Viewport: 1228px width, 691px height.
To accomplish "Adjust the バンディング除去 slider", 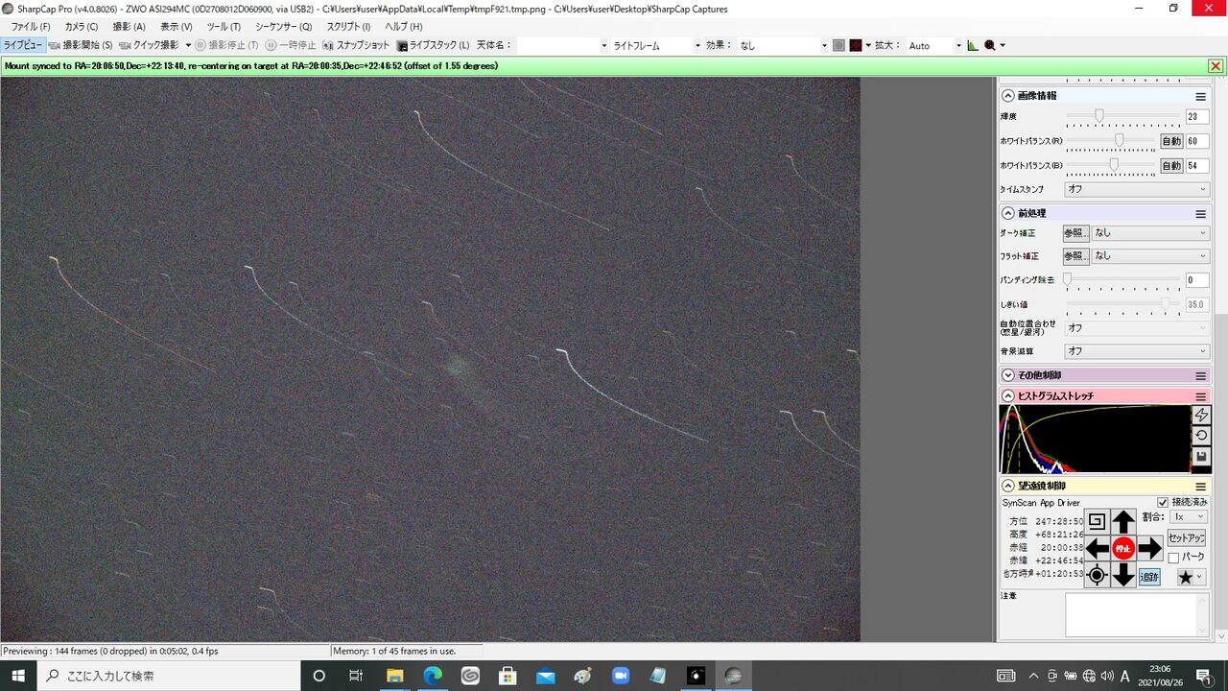I will point(1123,279).
